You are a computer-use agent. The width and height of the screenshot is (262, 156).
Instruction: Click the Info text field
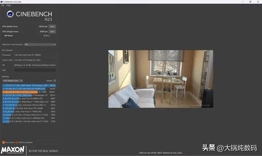35,70
